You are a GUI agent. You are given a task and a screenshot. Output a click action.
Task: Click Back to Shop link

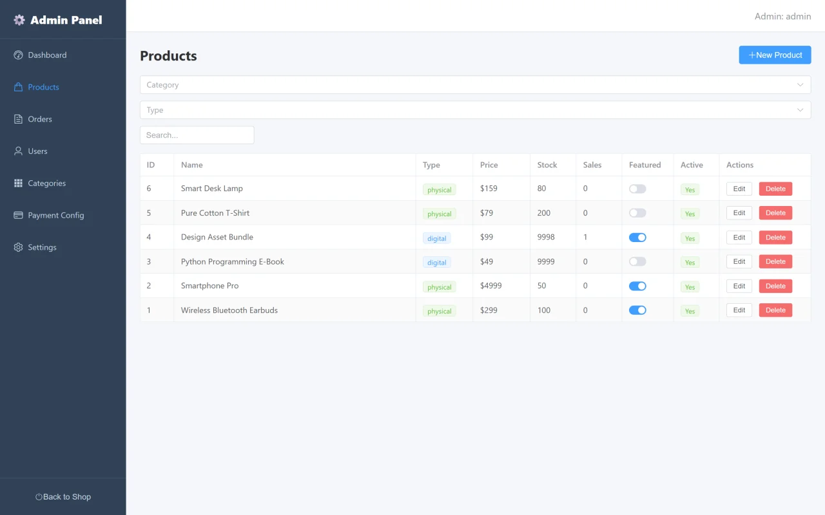pyautogui.click(x=63, y=497)
